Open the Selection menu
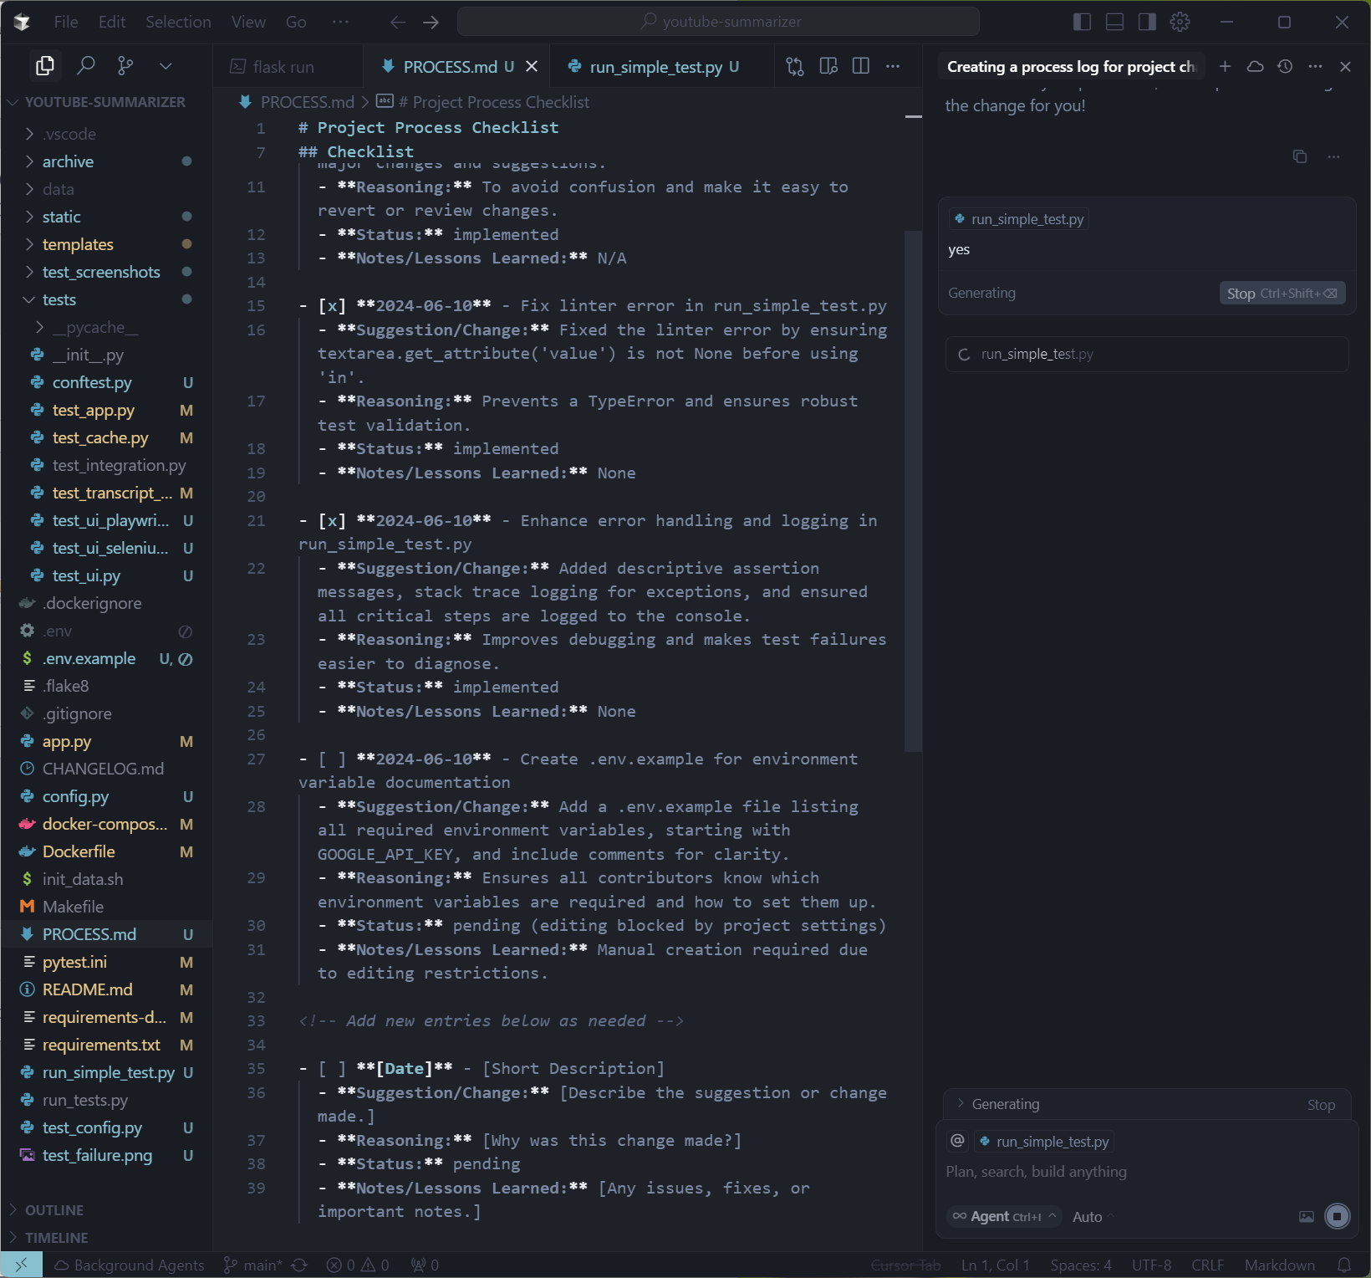This screenshot has height=1278, width=1371. 178,22
